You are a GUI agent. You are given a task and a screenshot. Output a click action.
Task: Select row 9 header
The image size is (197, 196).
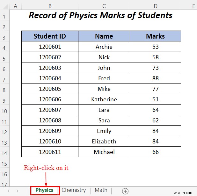pyautogui.click(x=4, y=99)
